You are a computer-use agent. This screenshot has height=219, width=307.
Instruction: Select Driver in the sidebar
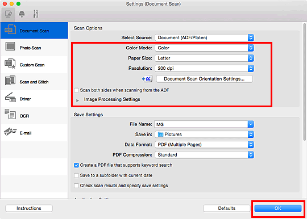[x=34, y=99]
